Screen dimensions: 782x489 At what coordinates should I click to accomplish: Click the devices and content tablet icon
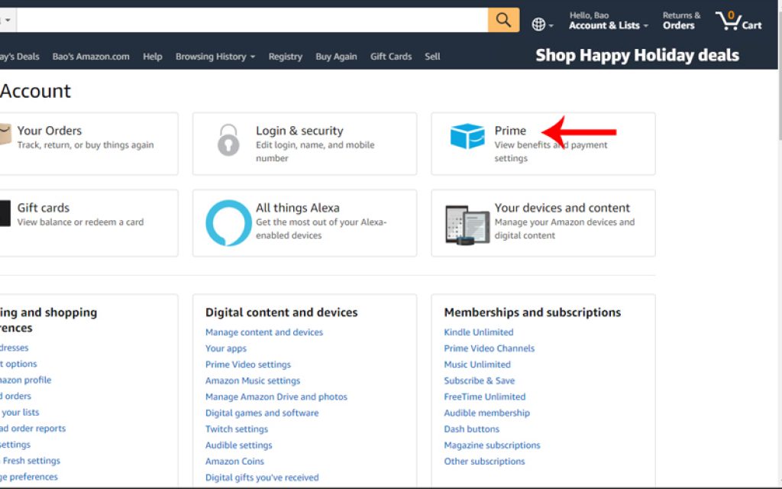pos(467,222)
